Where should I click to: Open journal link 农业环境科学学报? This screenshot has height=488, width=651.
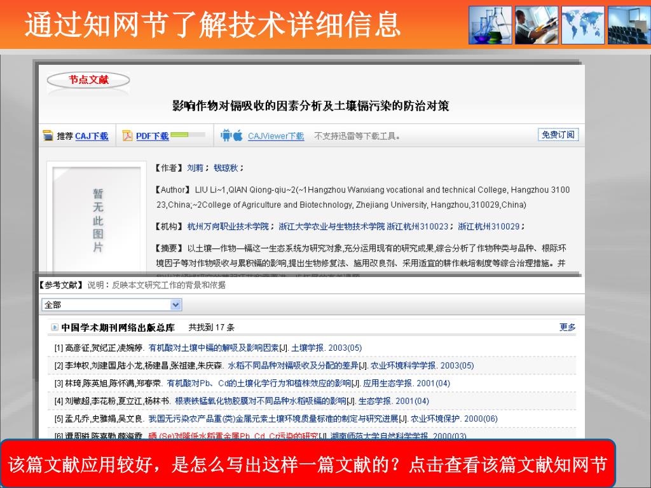point(403,365)
